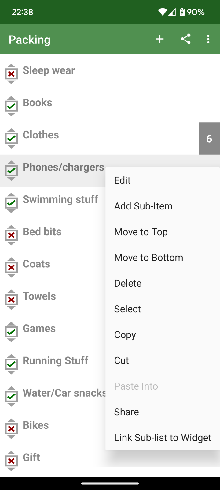Image resolution: width=220 pixels, height=490 pixels.
Task: Choose Cut from the context menu
Action: [122, 360]
